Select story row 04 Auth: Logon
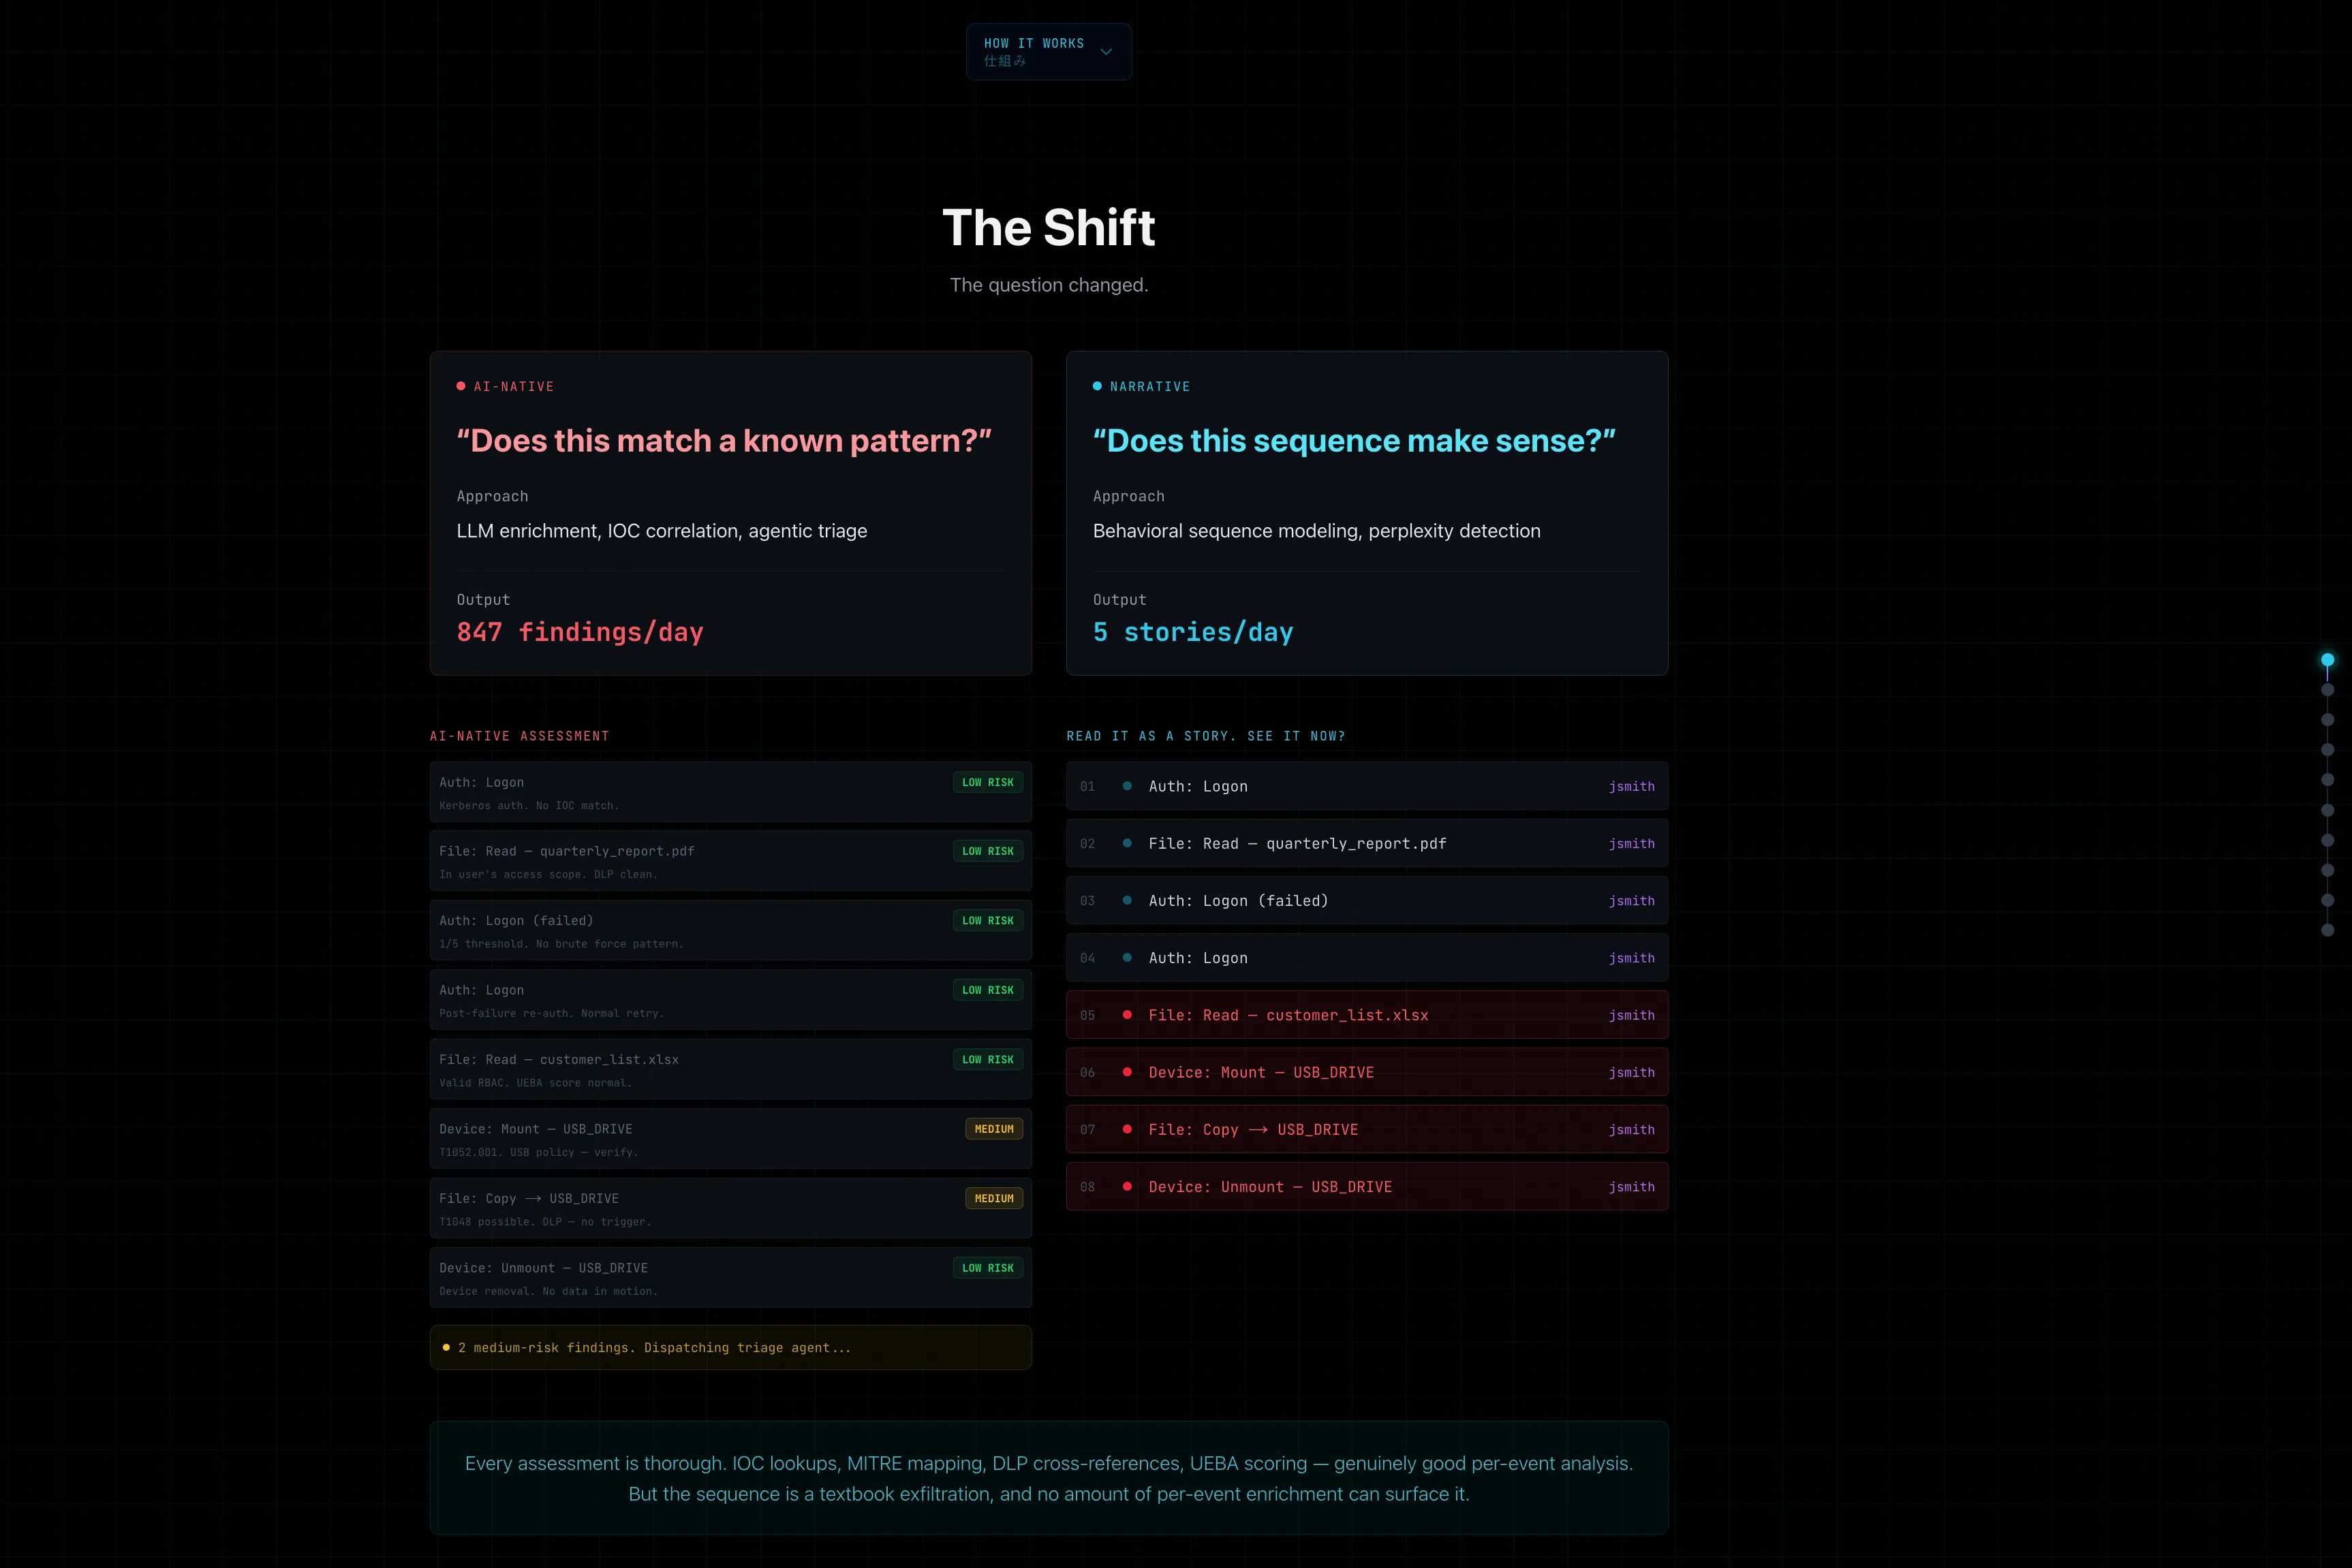Screen dimensions: 2352x1568 (x=1367, y=957)
